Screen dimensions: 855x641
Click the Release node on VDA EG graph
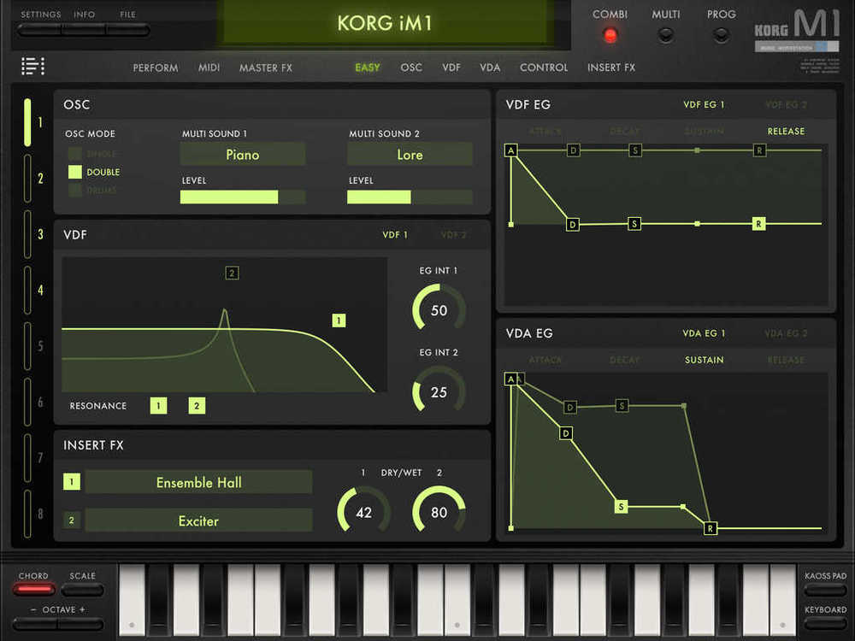coord(710,528)
